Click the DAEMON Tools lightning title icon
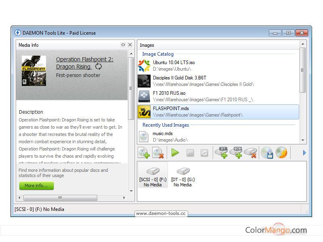The height and width of the screenshot is (242, 323). coord(18,33)
